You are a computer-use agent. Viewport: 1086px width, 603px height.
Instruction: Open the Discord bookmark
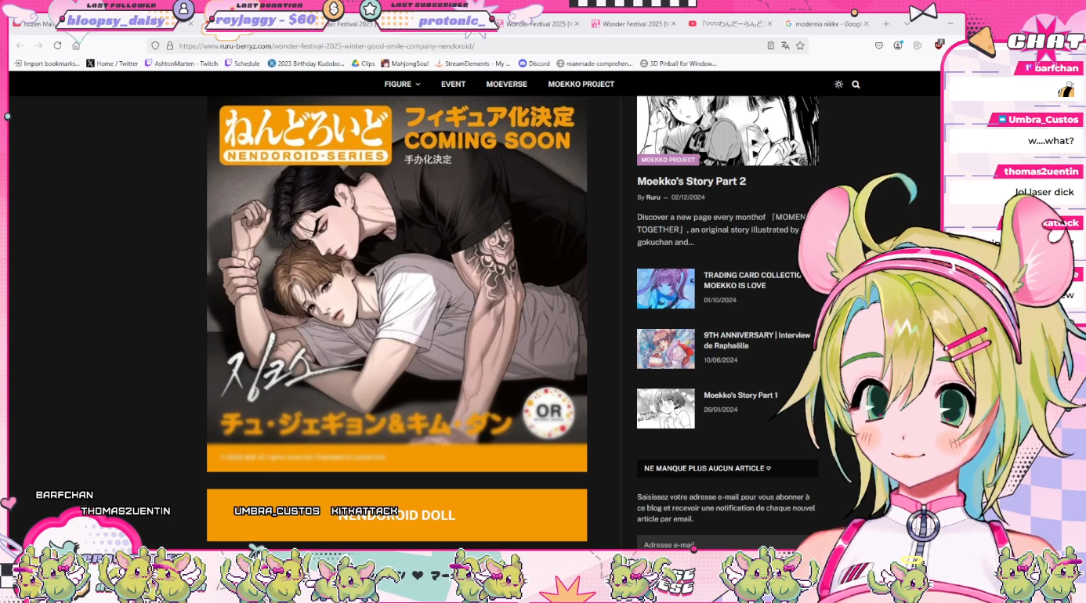534,63
